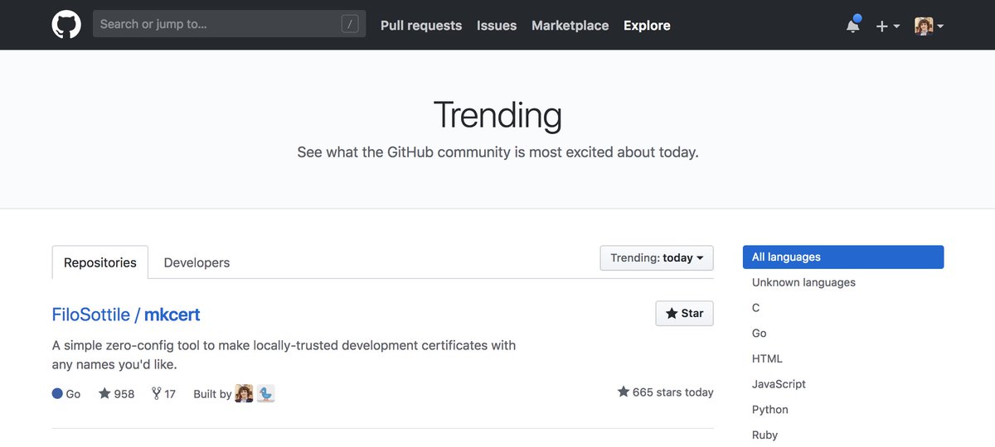Image resolution: width=995 pixels, height=447 pixels.
Task: Open the GitHub Octocat logo homepage
Action: point(66,25)
